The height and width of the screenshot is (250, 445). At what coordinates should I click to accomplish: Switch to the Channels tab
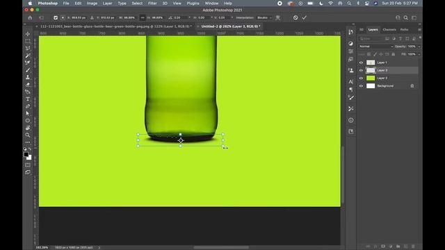coord(389,29)
